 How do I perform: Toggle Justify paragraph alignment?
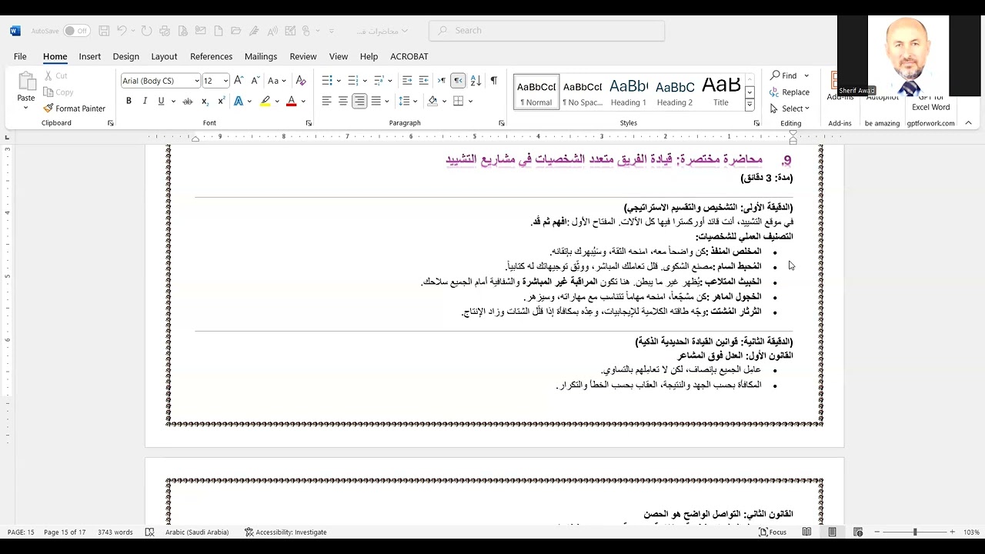(x=376, y=101)
